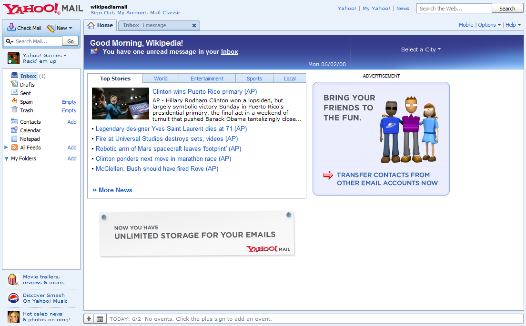Click the More News link
Viewport: 526px width, 326px height.
point(112,190)
